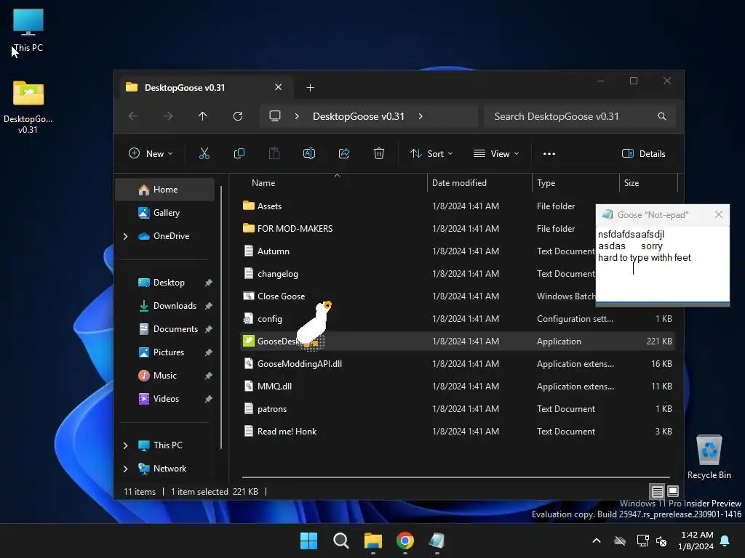Click the PC monitor icon in address bar
745x558 pixels.
[275, 116]
